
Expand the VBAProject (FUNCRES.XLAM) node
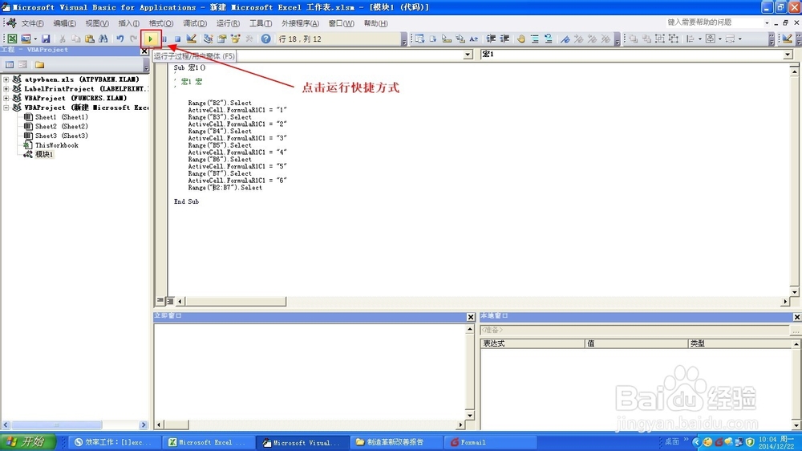(x=6, y=98)
